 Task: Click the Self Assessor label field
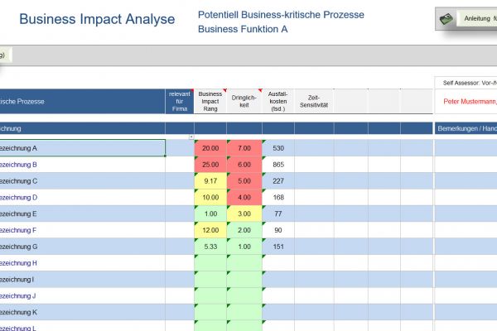click(x=468, y=83)
